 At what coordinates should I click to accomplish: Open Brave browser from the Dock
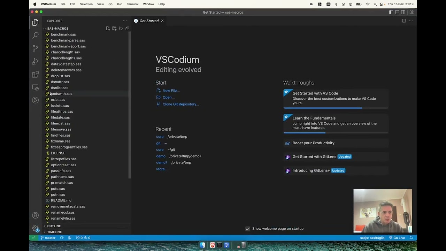click(212, 245)
